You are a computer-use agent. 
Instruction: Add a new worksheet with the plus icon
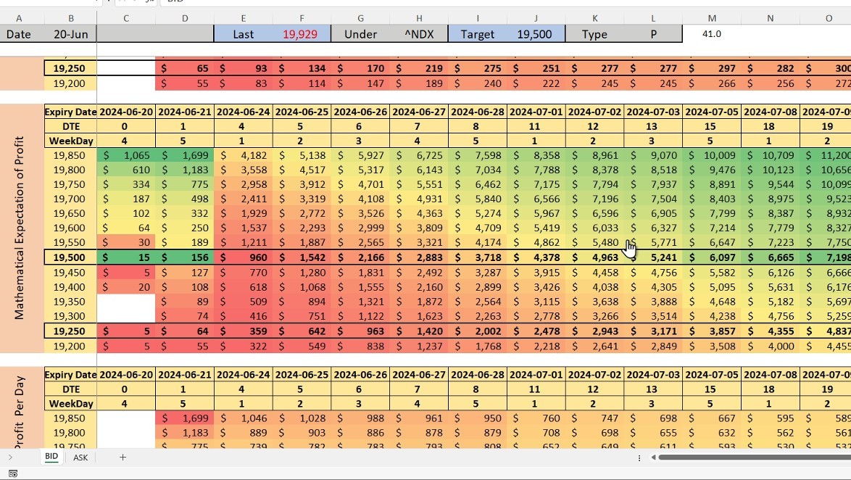click(123, 457)
